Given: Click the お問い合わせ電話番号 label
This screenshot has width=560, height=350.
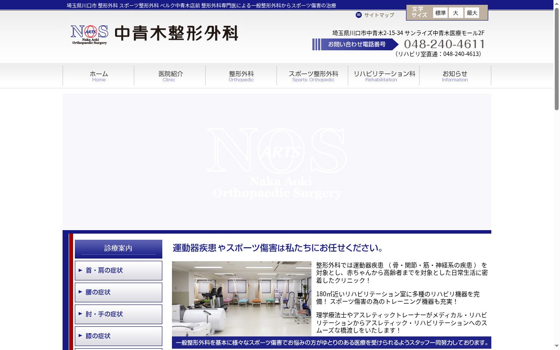Looking at the screenshot, I should 357,44.
